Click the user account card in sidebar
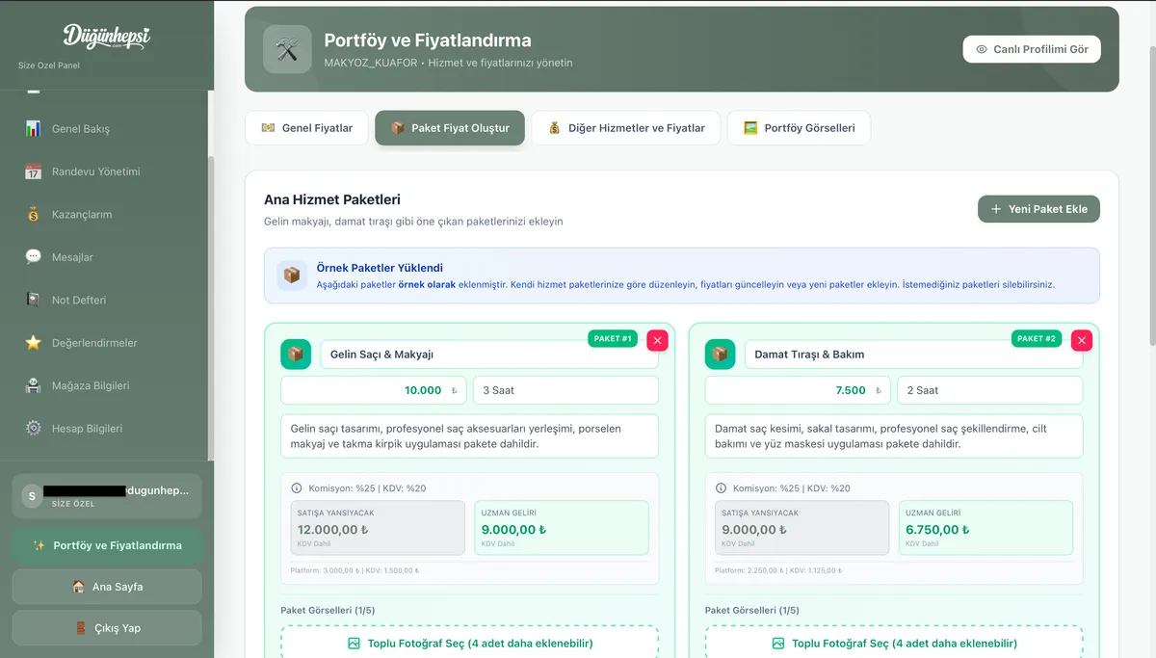 [106, 496]
